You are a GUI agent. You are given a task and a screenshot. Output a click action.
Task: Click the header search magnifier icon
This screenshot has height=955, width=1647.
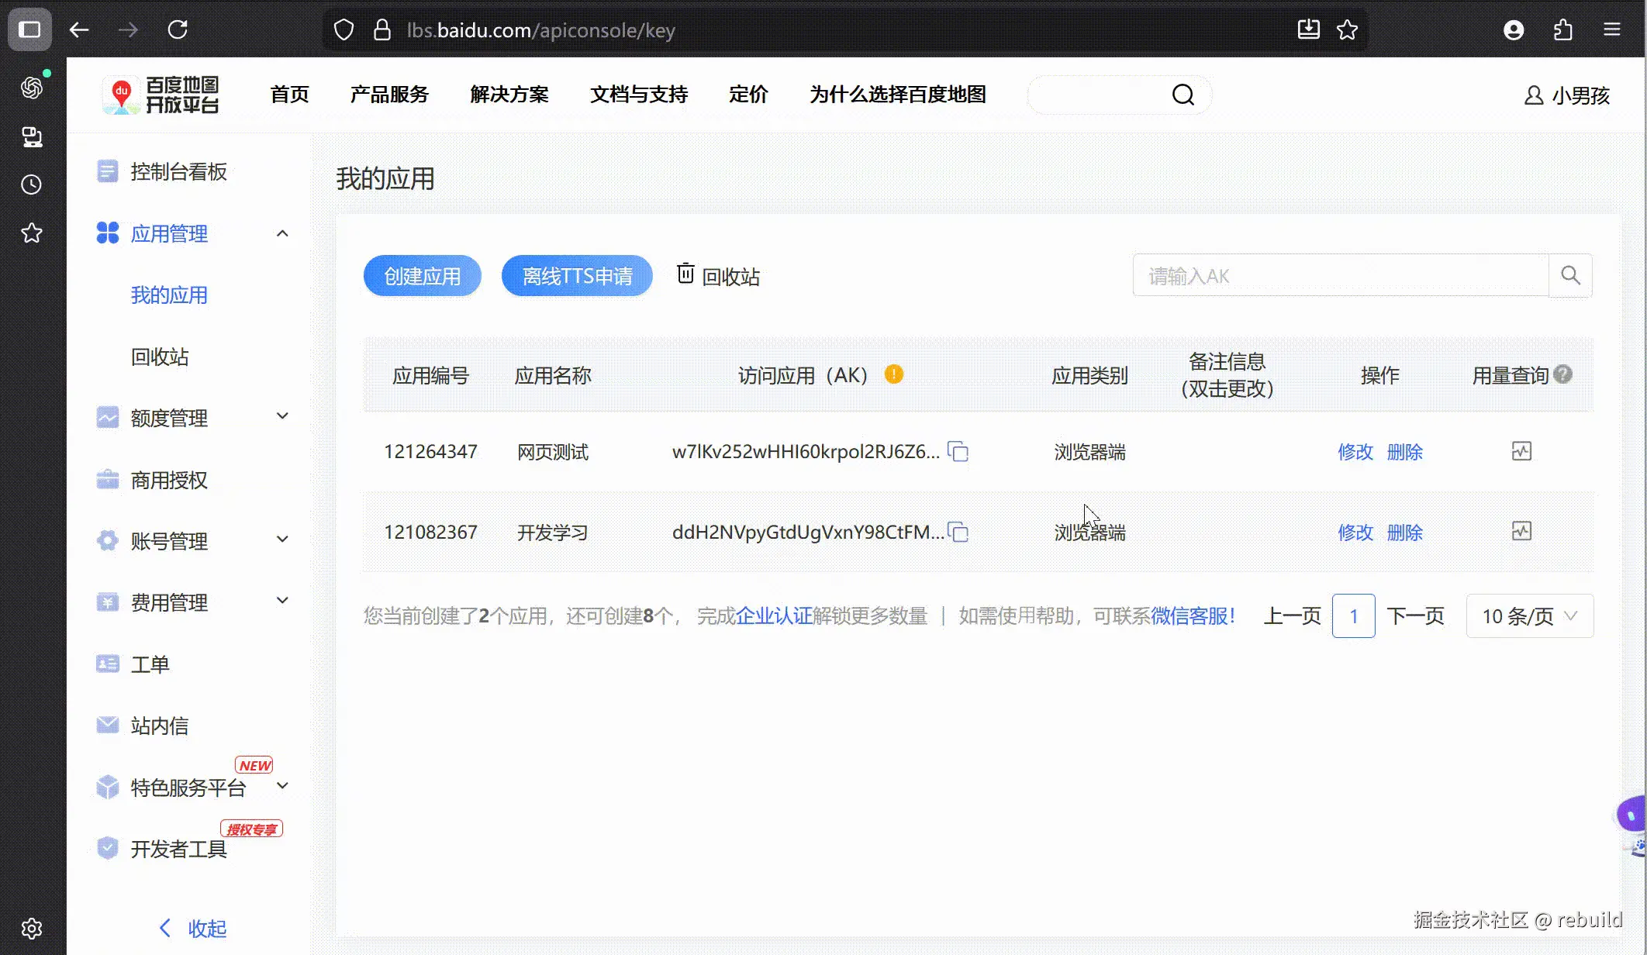tap(1183, 95)
